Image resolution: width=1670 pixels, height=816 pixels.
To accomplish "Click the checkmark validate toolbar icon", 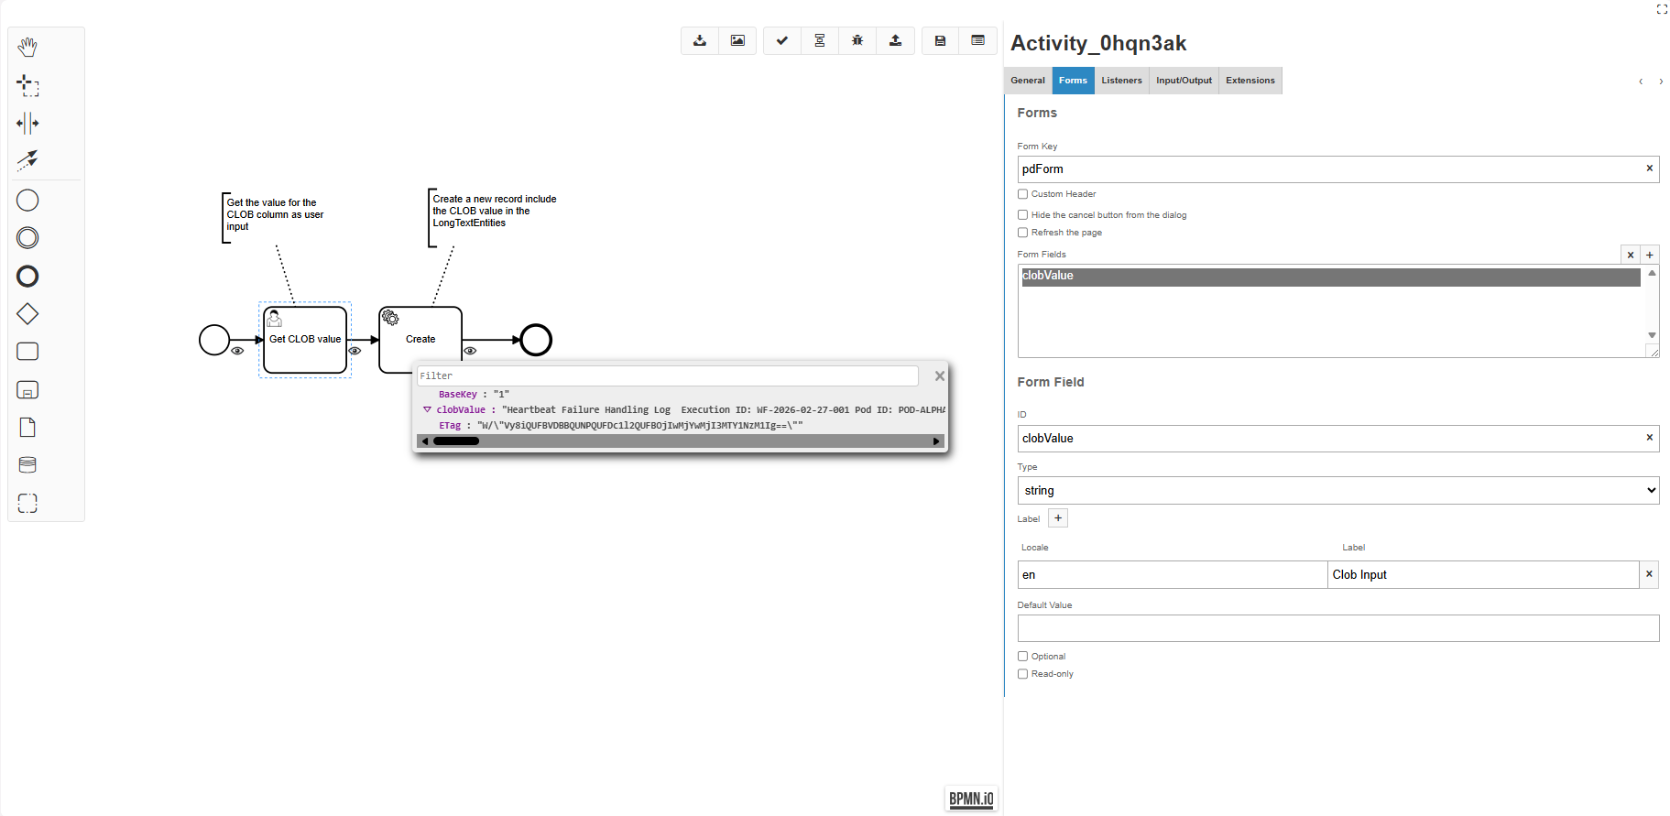I will (782, 40).
